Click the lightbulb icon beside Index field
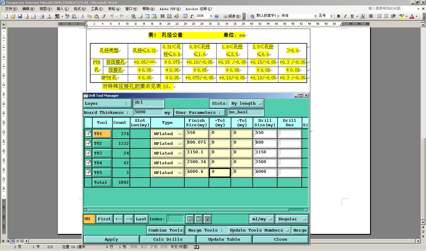Screen dimensions: 426x251 point(190,219)
